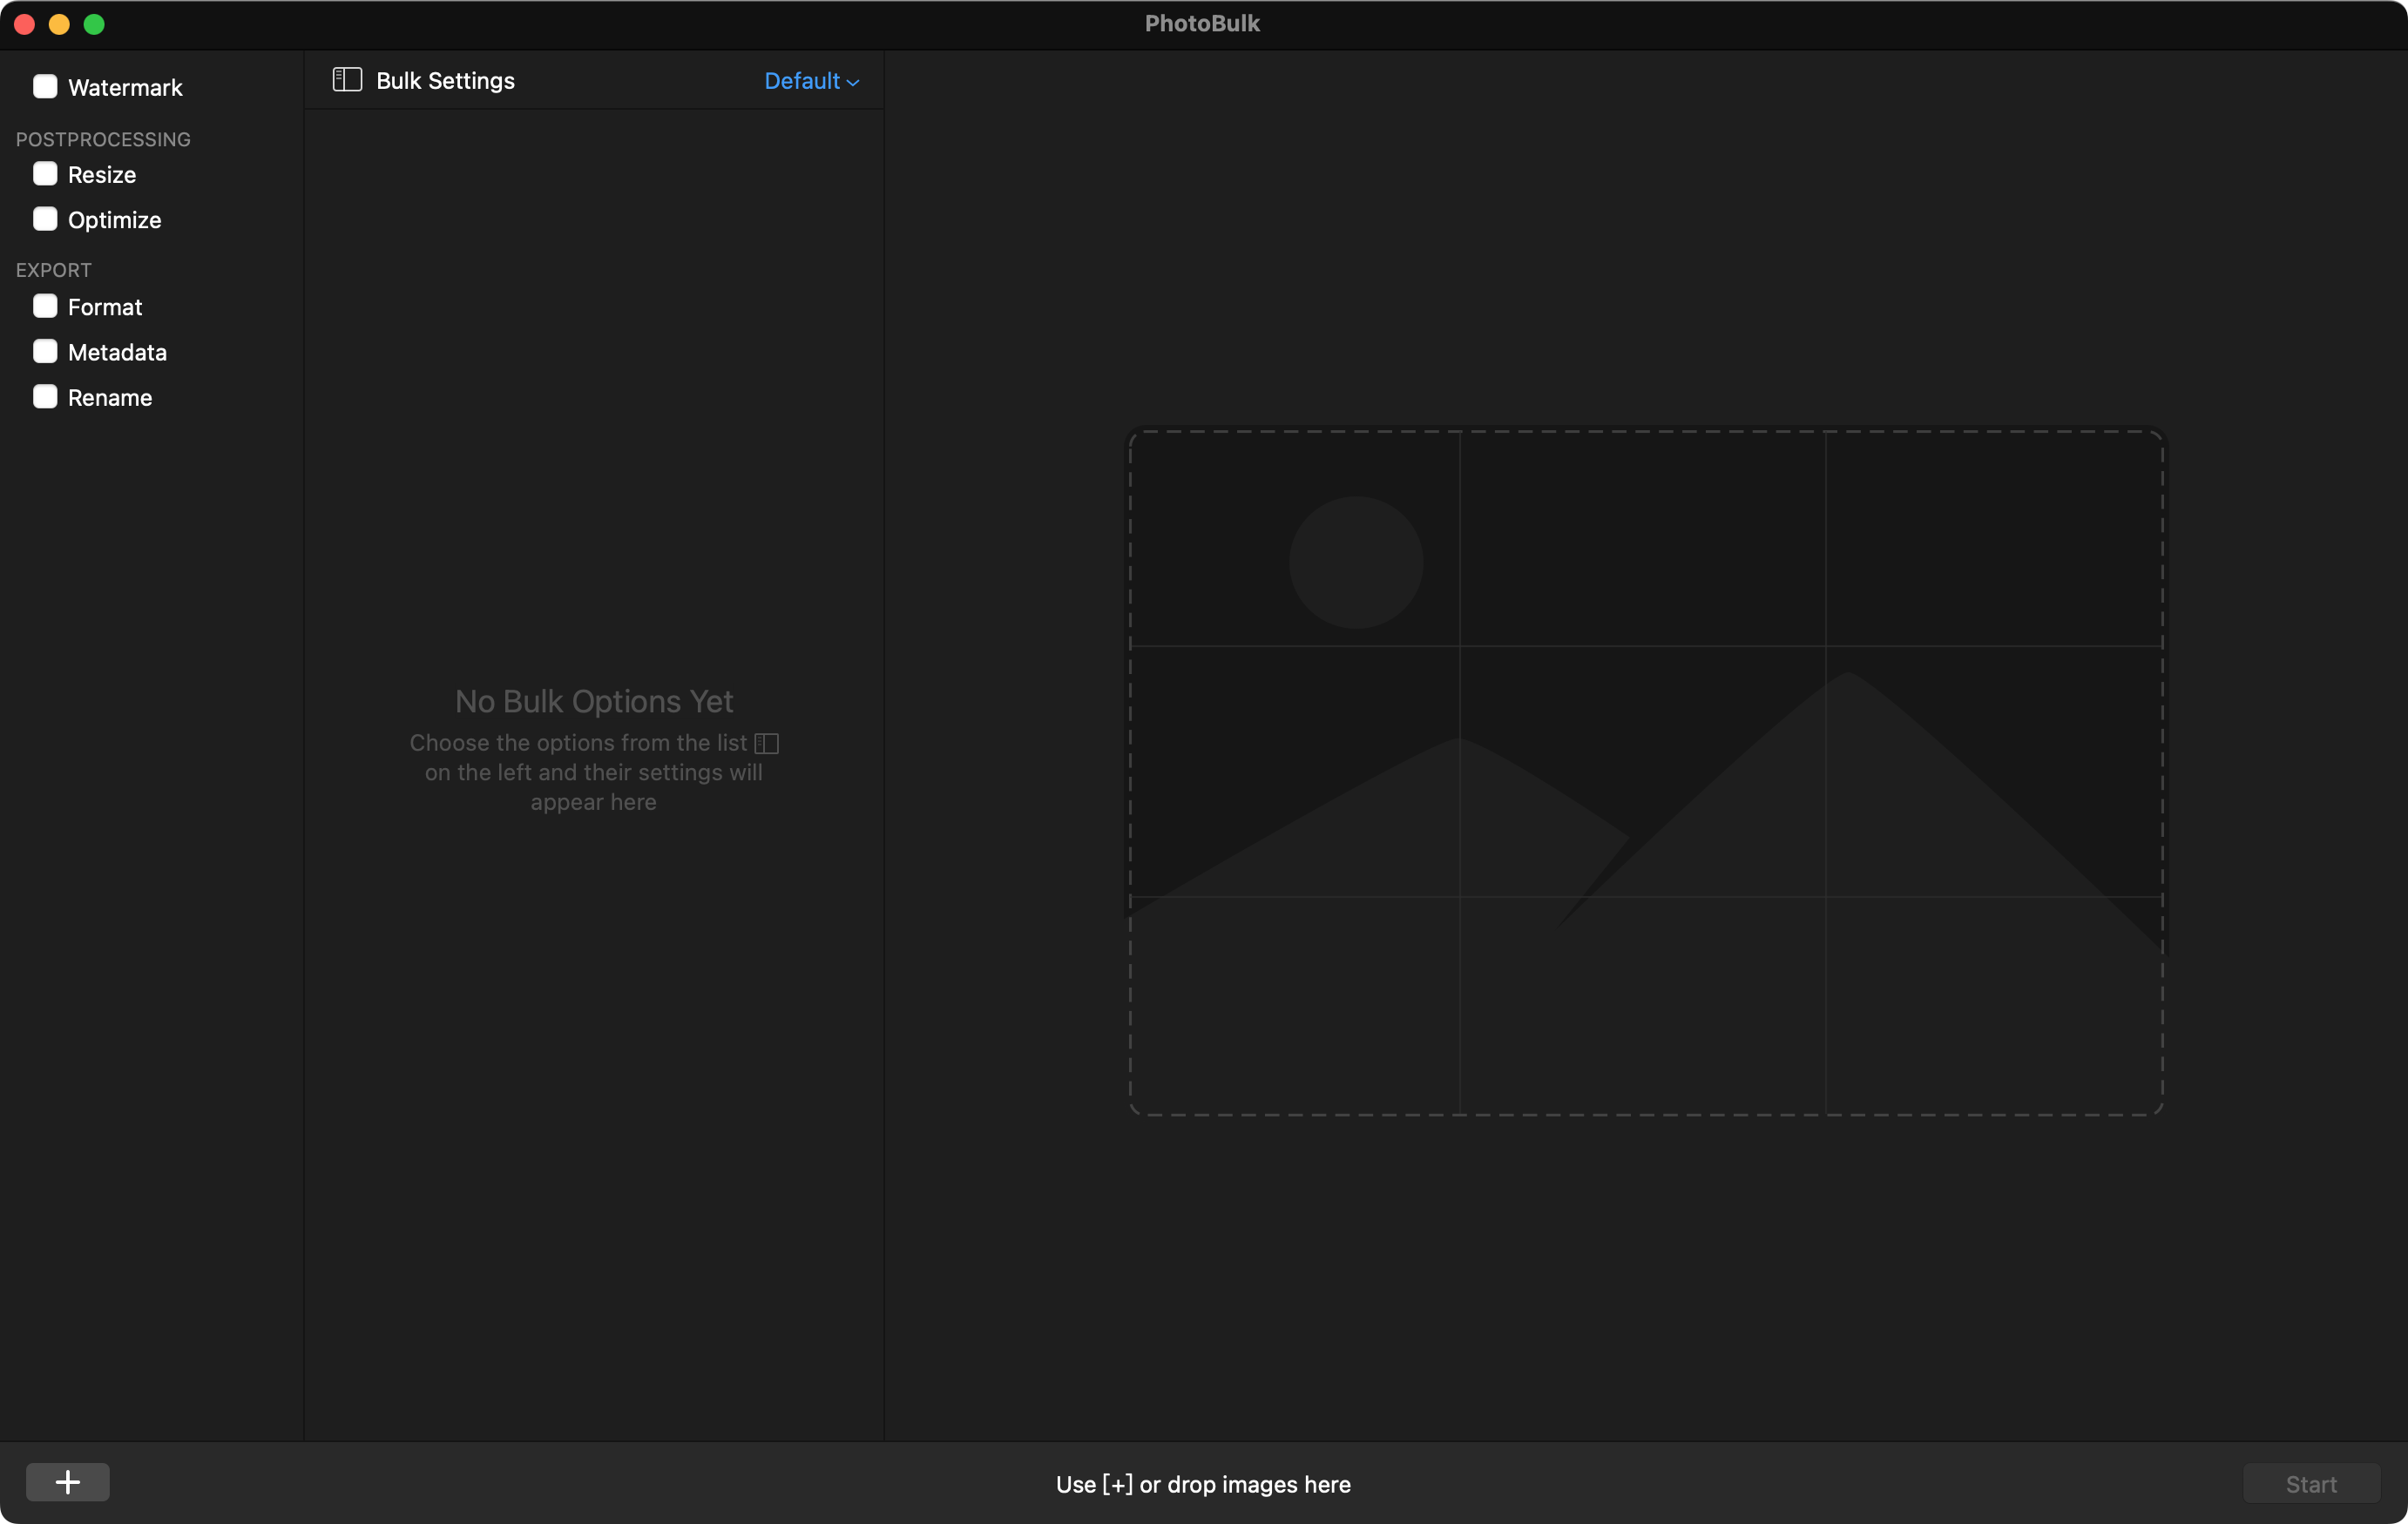This screenshot has height=1524, width=2408.
Task: Click the sun circle in the placeholder image
Action: (x=1355, y=563)
